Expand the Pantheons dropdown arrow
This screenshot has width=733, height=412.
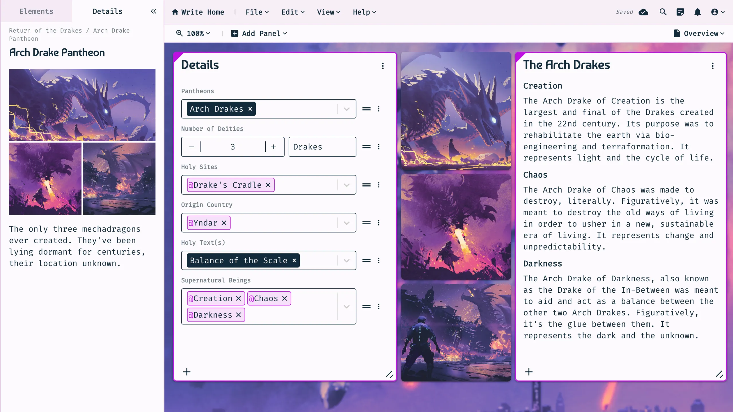(346, 109)
